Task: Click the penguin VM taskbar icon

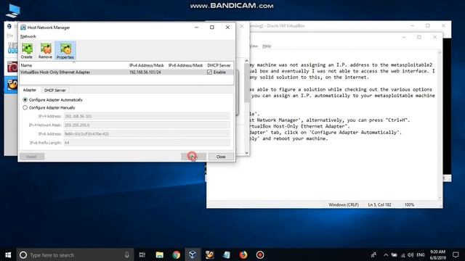Action: [210, 254]
